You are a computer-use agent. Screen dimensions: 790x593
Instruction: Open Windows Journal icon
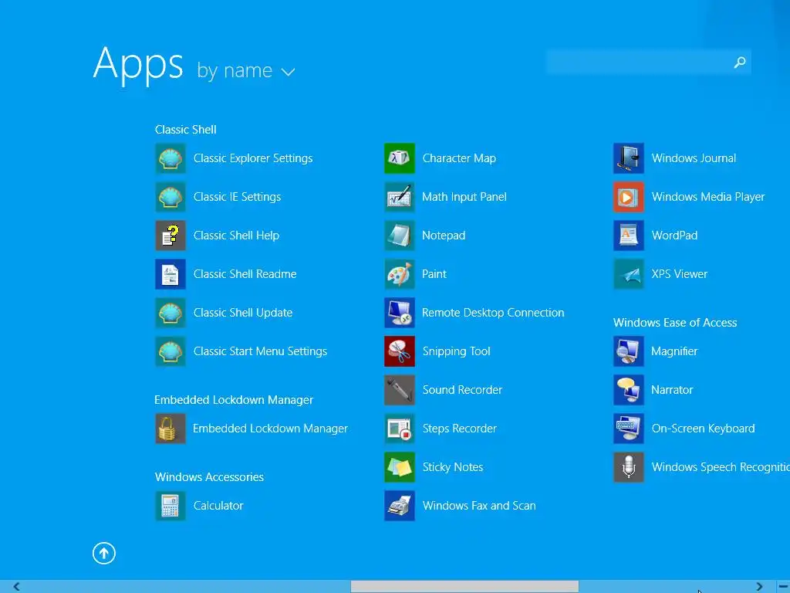[628, 158]
